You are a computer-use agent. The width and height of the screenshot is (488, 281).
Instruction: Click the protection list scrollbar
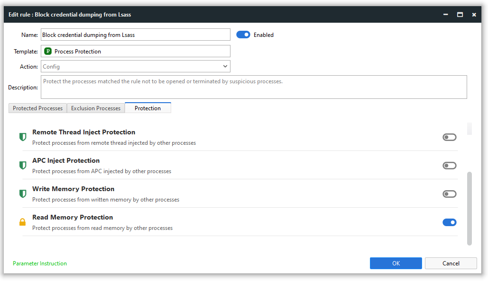tap(470, 208)
